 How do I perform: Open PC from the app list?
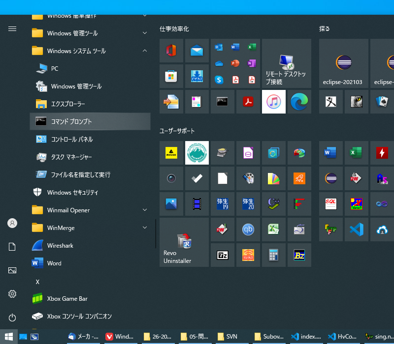(x=90, y=68)
